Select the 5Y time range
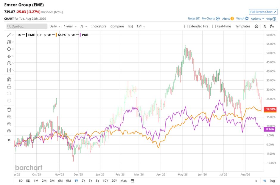 click(x=97, y=181)
